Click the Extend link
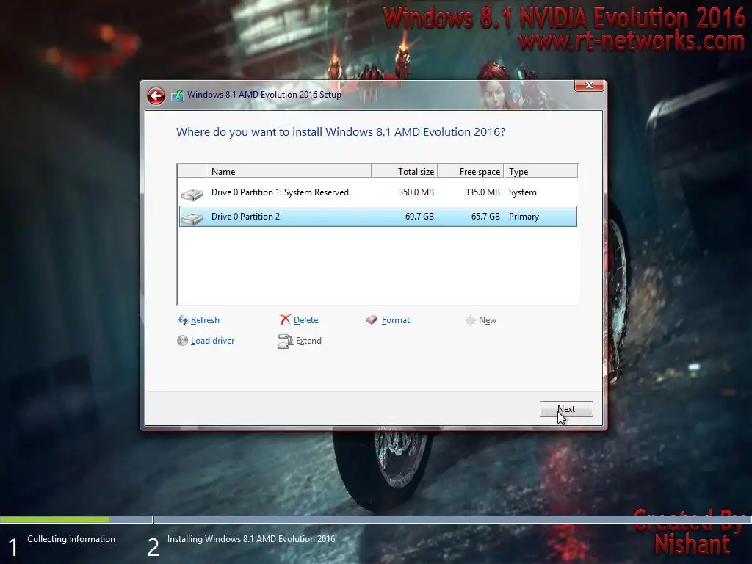 point(308,341)
